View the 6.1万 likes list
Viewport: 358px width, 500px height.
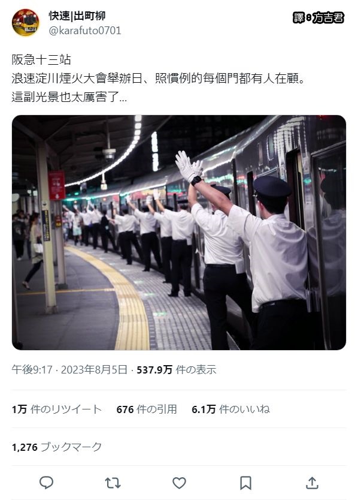click(230, 409)
